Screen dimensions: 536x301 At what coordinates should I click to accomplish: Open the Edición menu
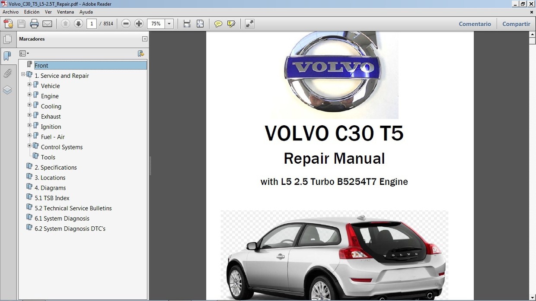point(32,12)
